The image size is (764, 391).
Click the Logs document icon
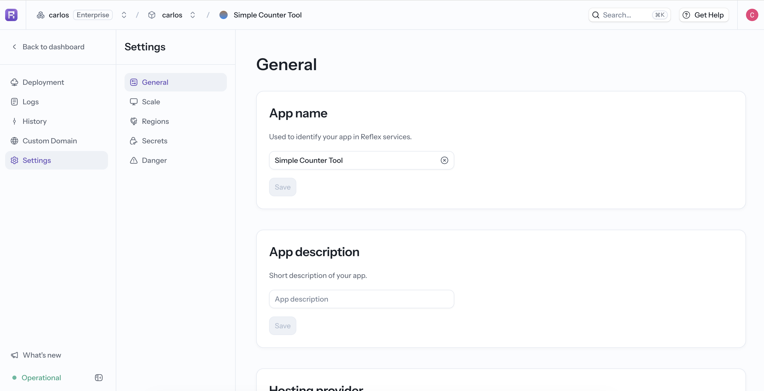(x=14, y=101)
